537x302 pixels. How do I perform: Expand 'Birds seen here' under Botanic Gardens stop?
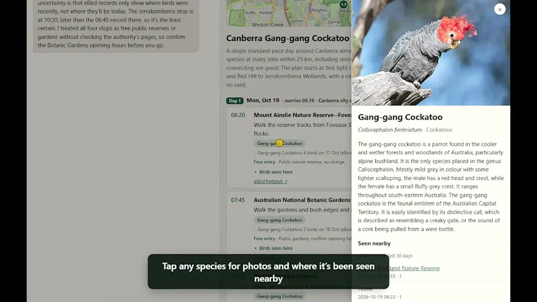point(273,248)
